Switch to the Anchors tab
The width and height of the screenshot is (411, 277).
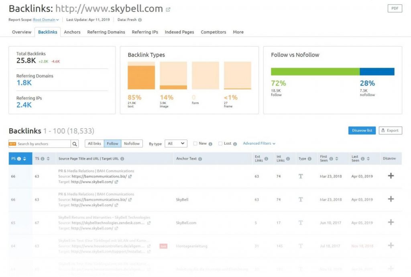[x=72, y=32]
